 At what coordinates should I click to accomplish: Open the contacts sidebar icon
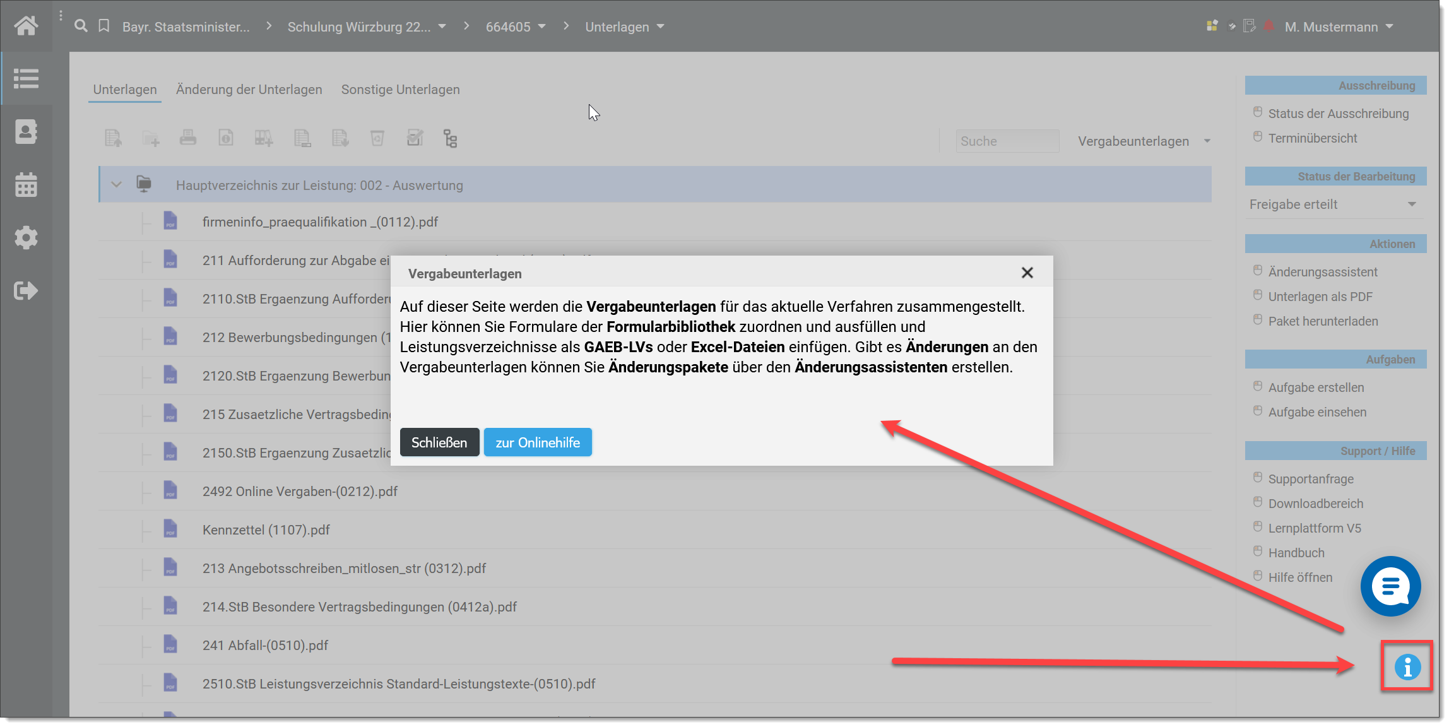pyautogui.click(x=26, y=132)
